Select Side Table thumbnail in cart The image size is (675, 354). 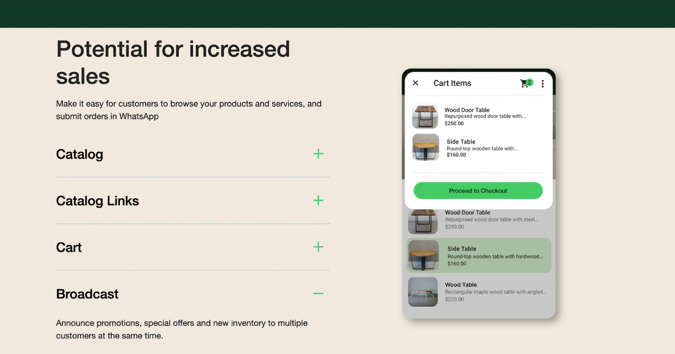coord(426,147)
